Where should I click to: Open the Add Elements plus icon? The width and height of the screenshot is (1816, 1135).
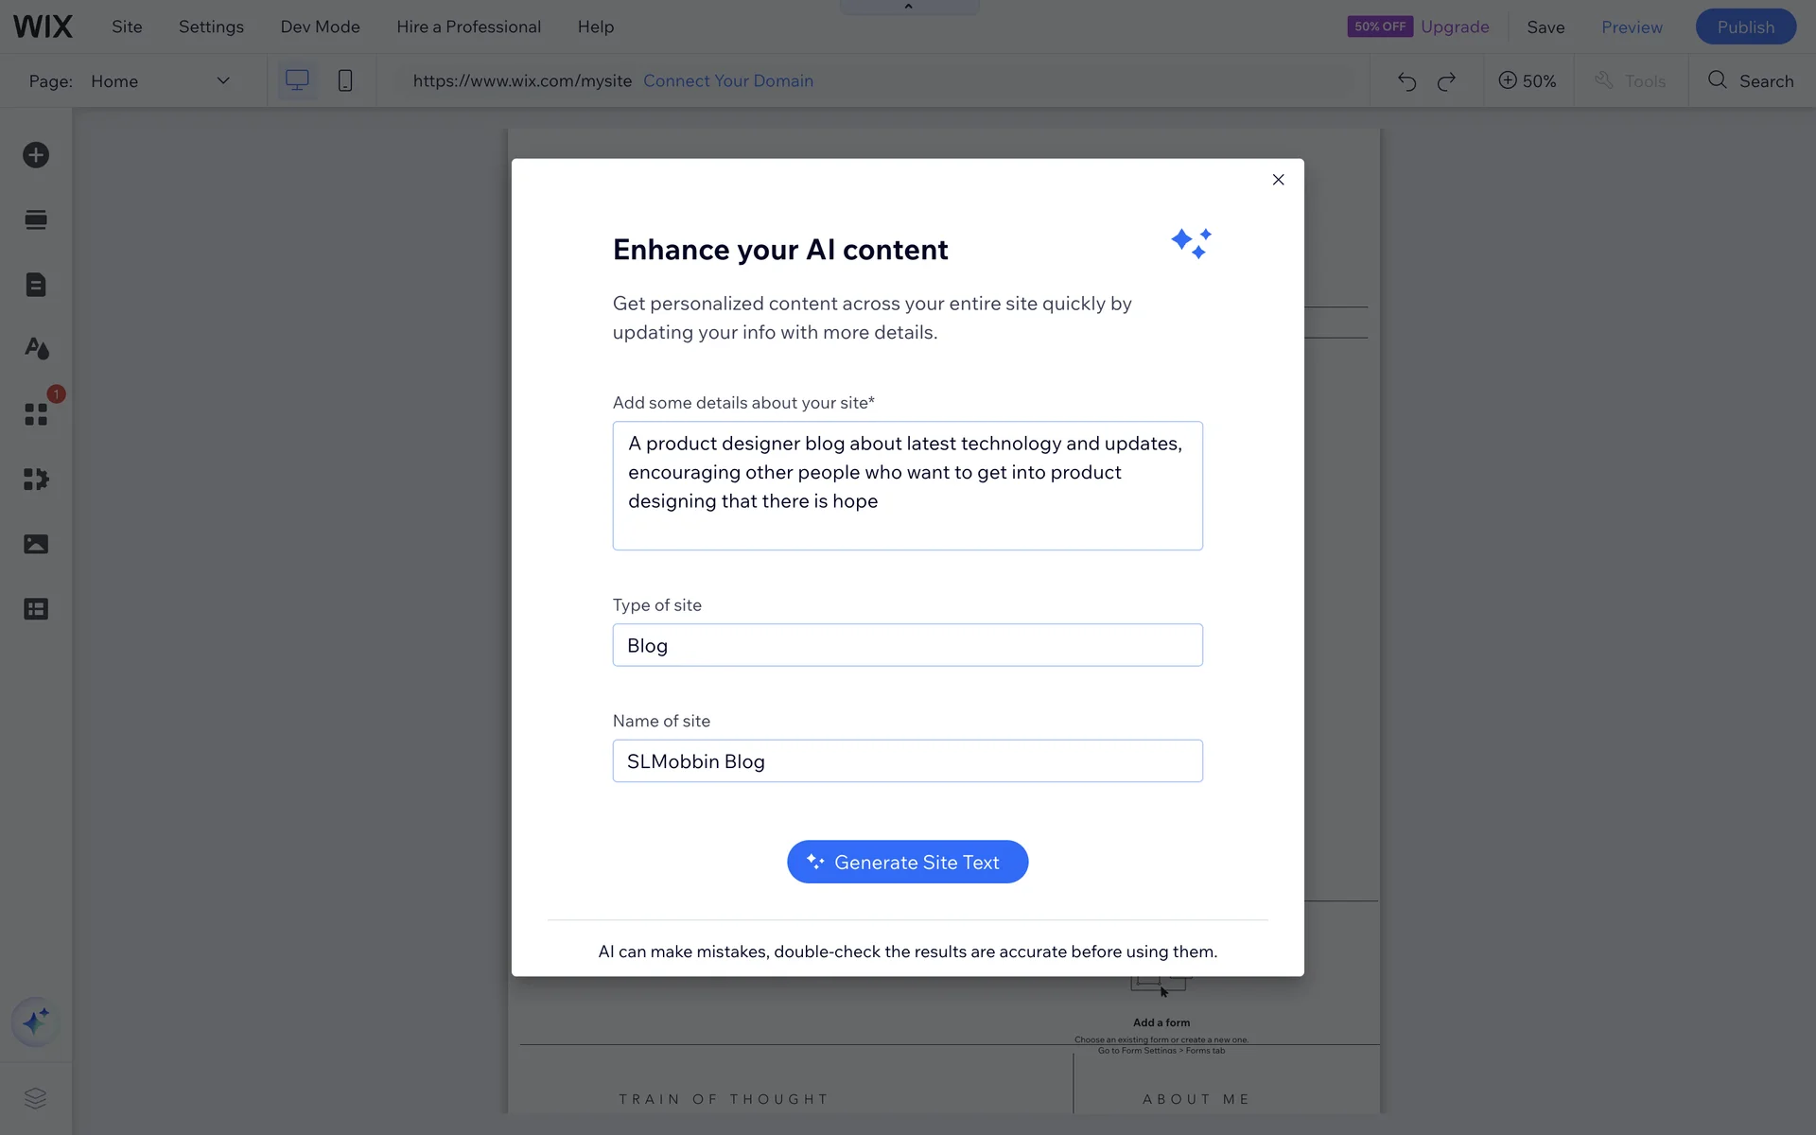tap(36, 155)
